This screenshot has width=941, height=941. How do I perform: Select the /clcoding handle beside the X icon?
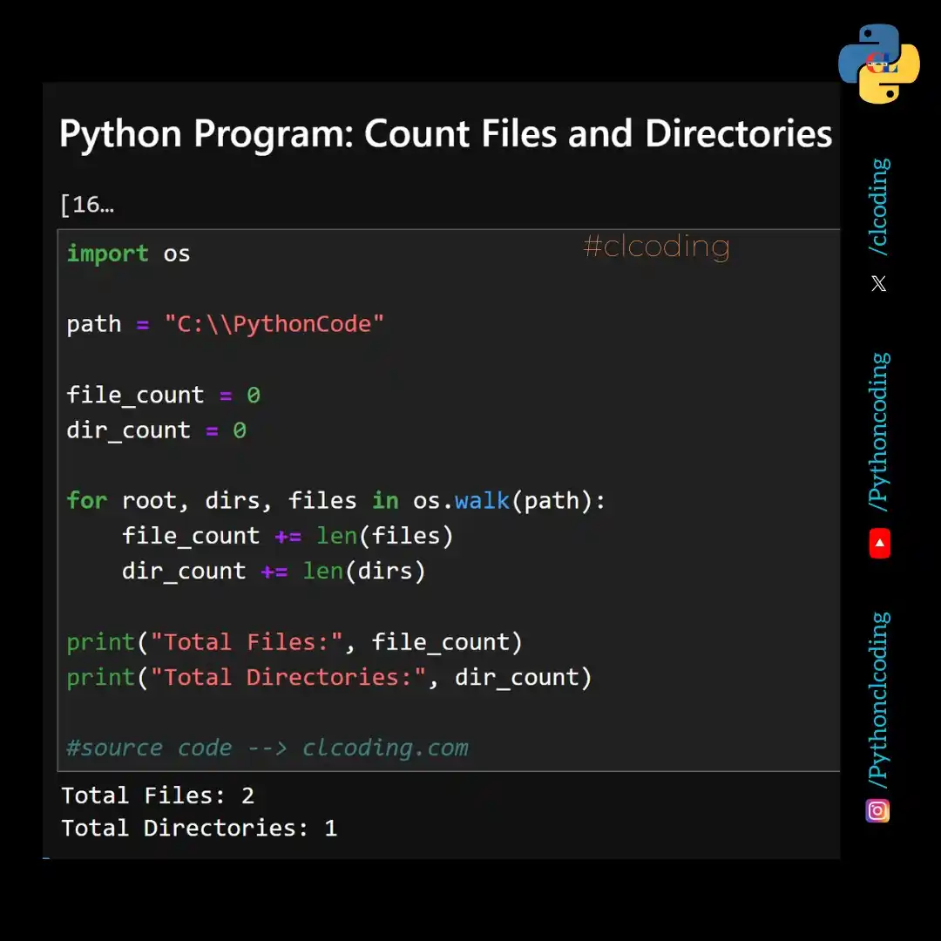tap(878, 205)
